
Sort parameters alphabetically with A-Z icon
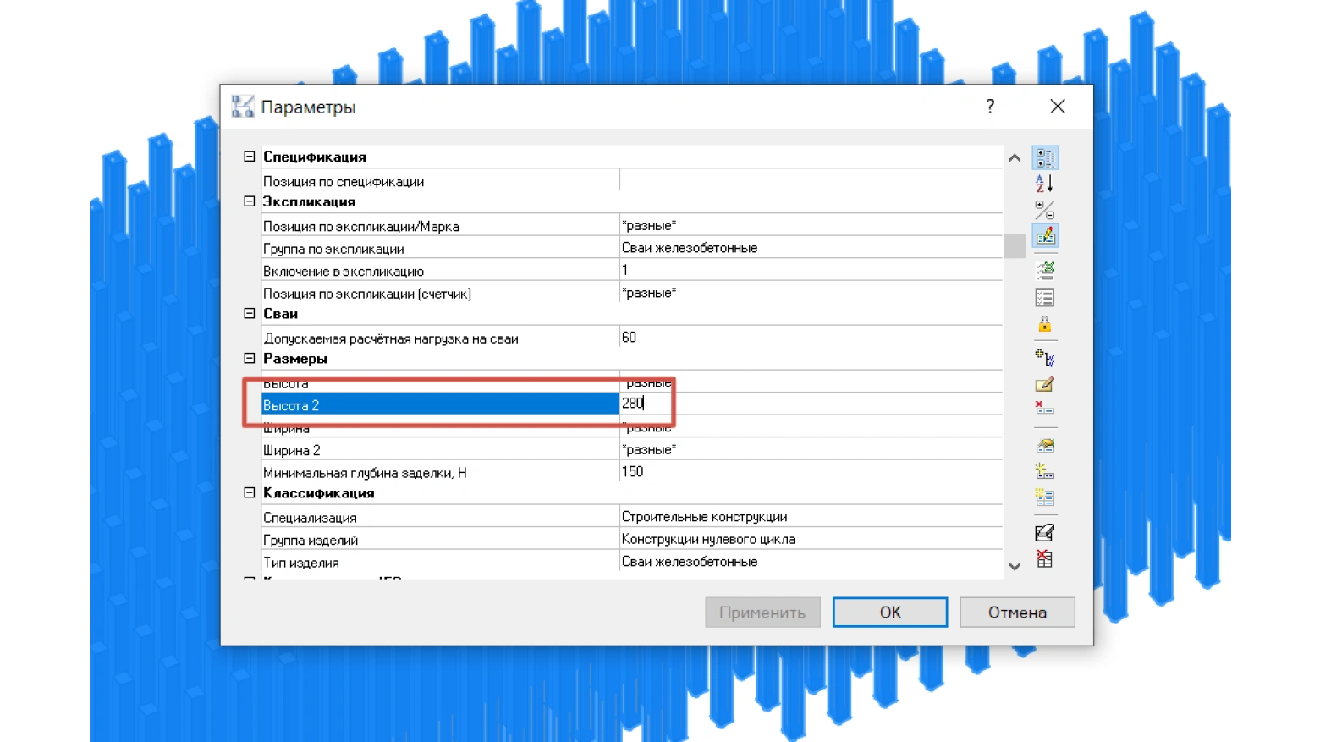point(1045,183)
